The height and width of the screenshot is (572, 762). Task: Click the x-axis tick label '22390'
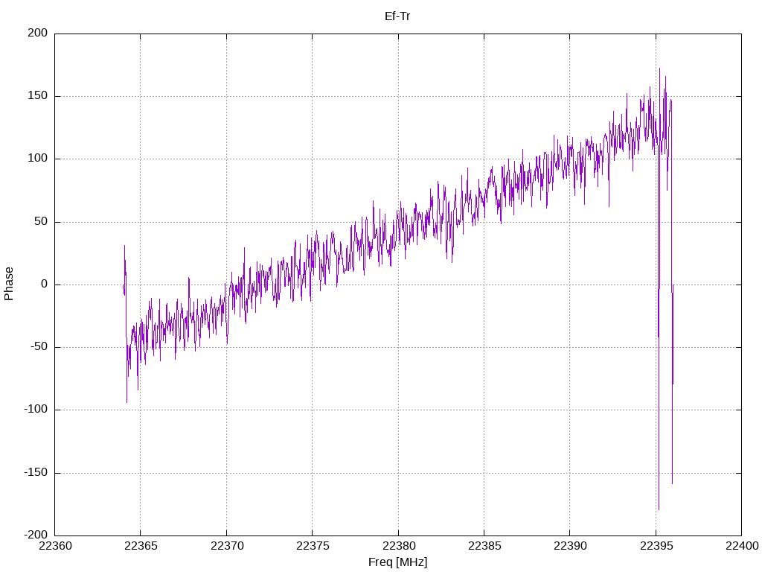point(570,546)
